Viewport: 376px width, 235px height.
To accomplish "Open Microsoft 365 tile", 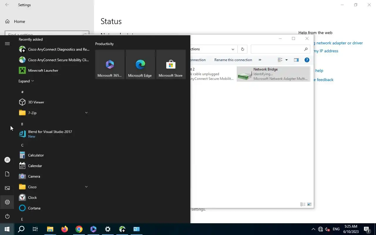I will [110, 64].
